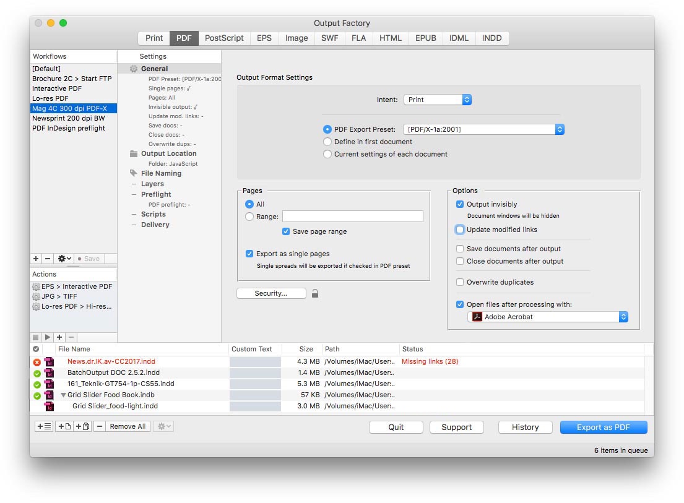Switch to the PostScript tab
This screenshot has height=503, width=684.
click(x=224, y=38)
